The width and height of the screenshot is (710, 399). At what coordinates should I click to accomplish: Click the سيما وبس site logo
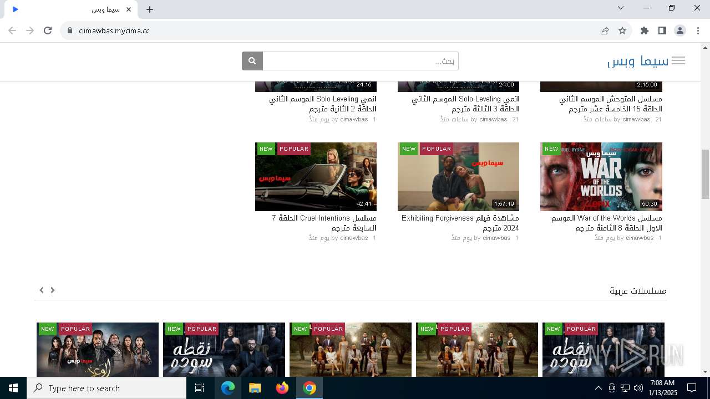638,61
